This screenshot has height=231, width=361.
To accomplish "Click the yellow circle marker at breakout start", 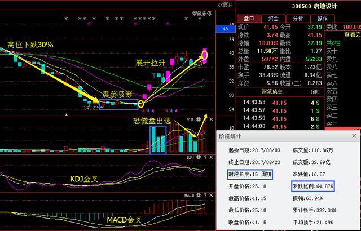I will pyautogui.click(x=141, y=104).
